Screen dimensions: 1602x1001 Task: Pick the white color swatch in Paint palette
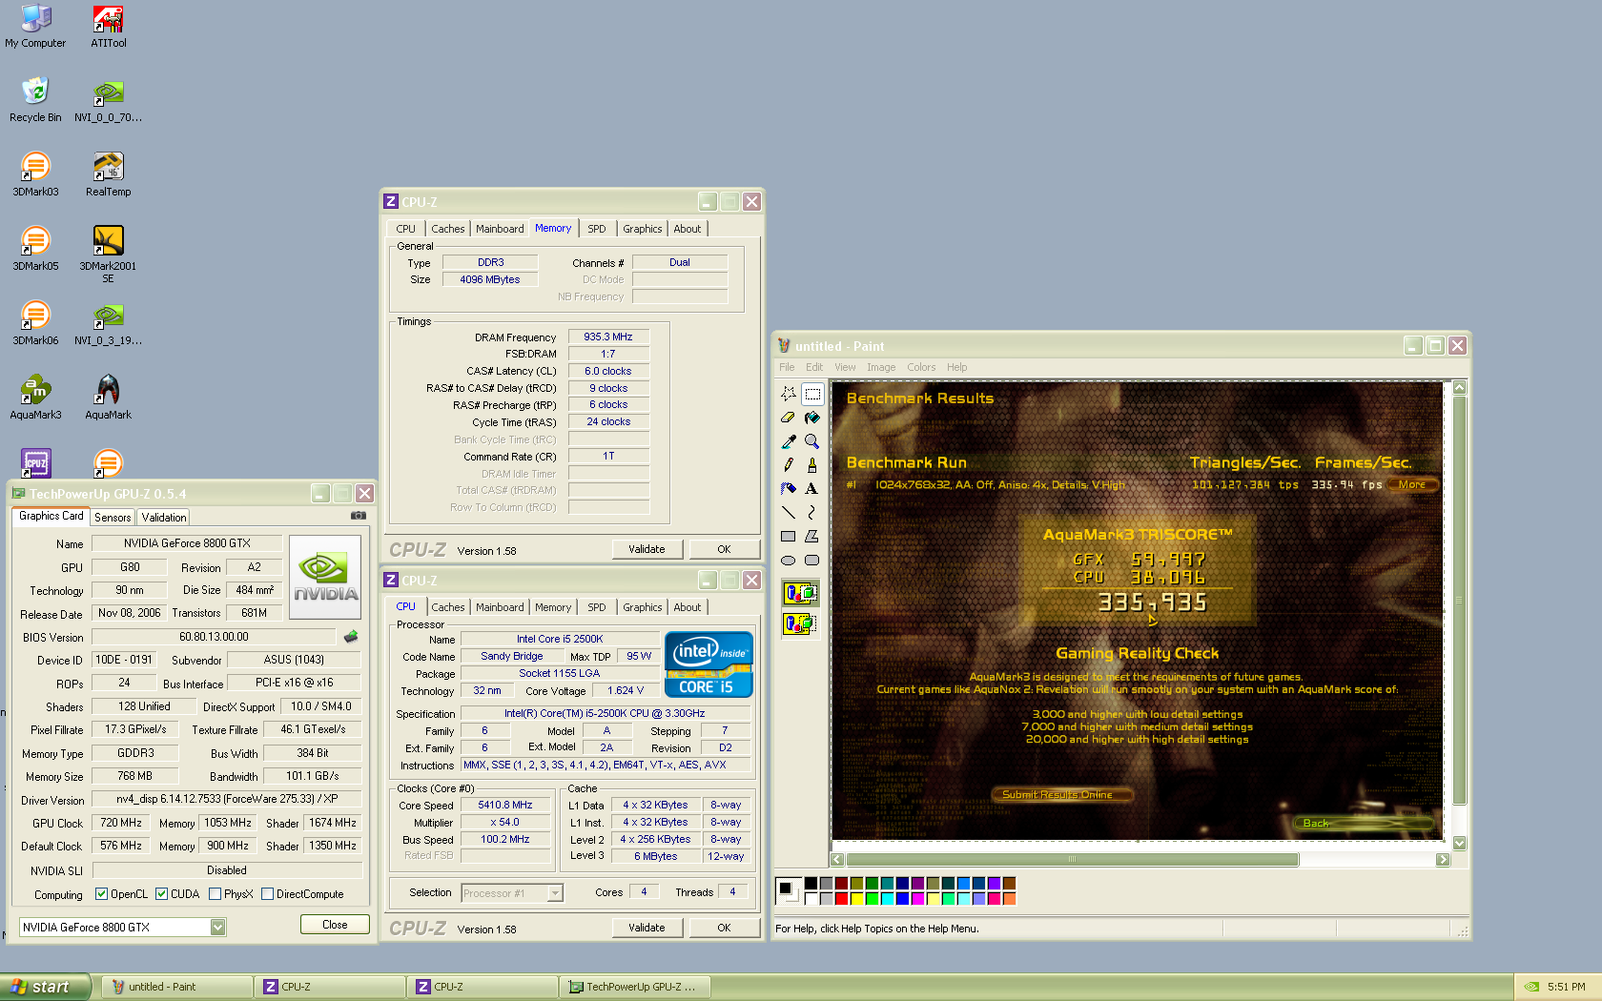pos(811,899)
